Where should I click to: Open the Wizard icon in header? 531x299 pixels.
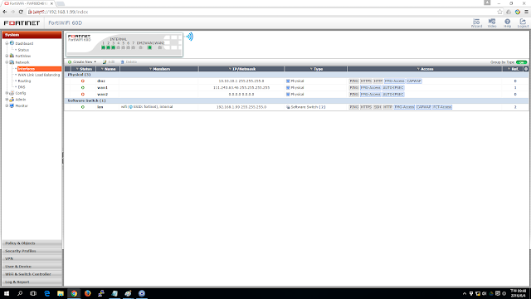pyautogui.click(x=476, y=22)
